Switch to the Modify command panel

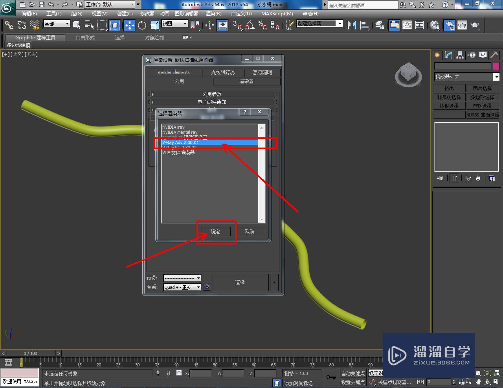pos(449,55)
